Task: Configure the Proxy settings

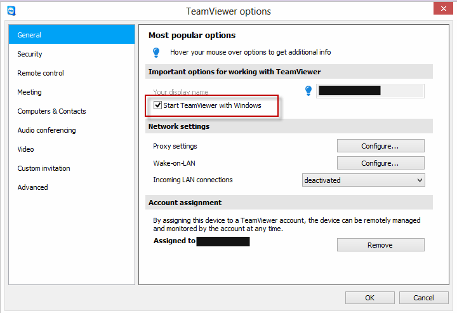Action: [x=380, y=146]
